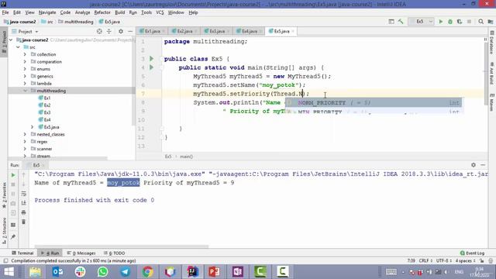Toggle soft-wrap icon in Run panel
The image size is (496, 279).
23,194
